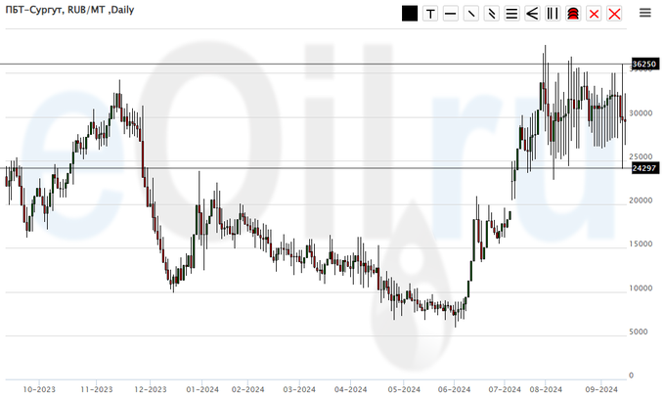665x399 pixels.
Task: Select the text annotation tool (T)
Action: (430, 14)
